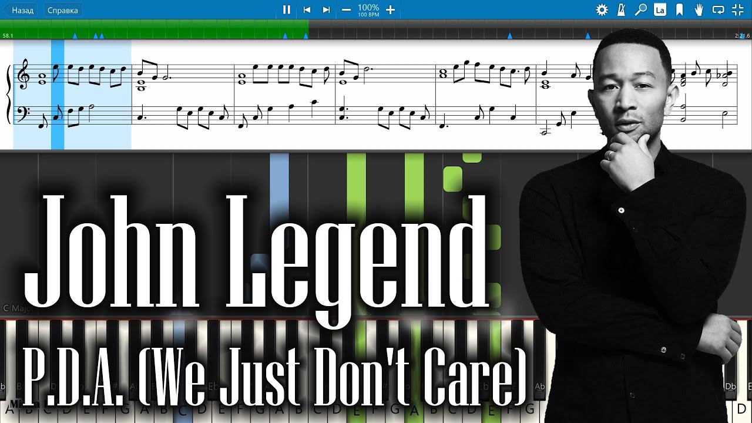The height and width of the screenshot is (423, 752).
Task: Pause the song playback
Action: click(287, 9)
